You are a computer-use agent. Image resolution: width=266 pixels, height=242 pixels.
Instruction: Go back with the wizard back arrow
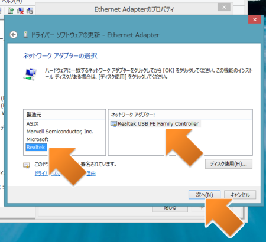point(14,35)
